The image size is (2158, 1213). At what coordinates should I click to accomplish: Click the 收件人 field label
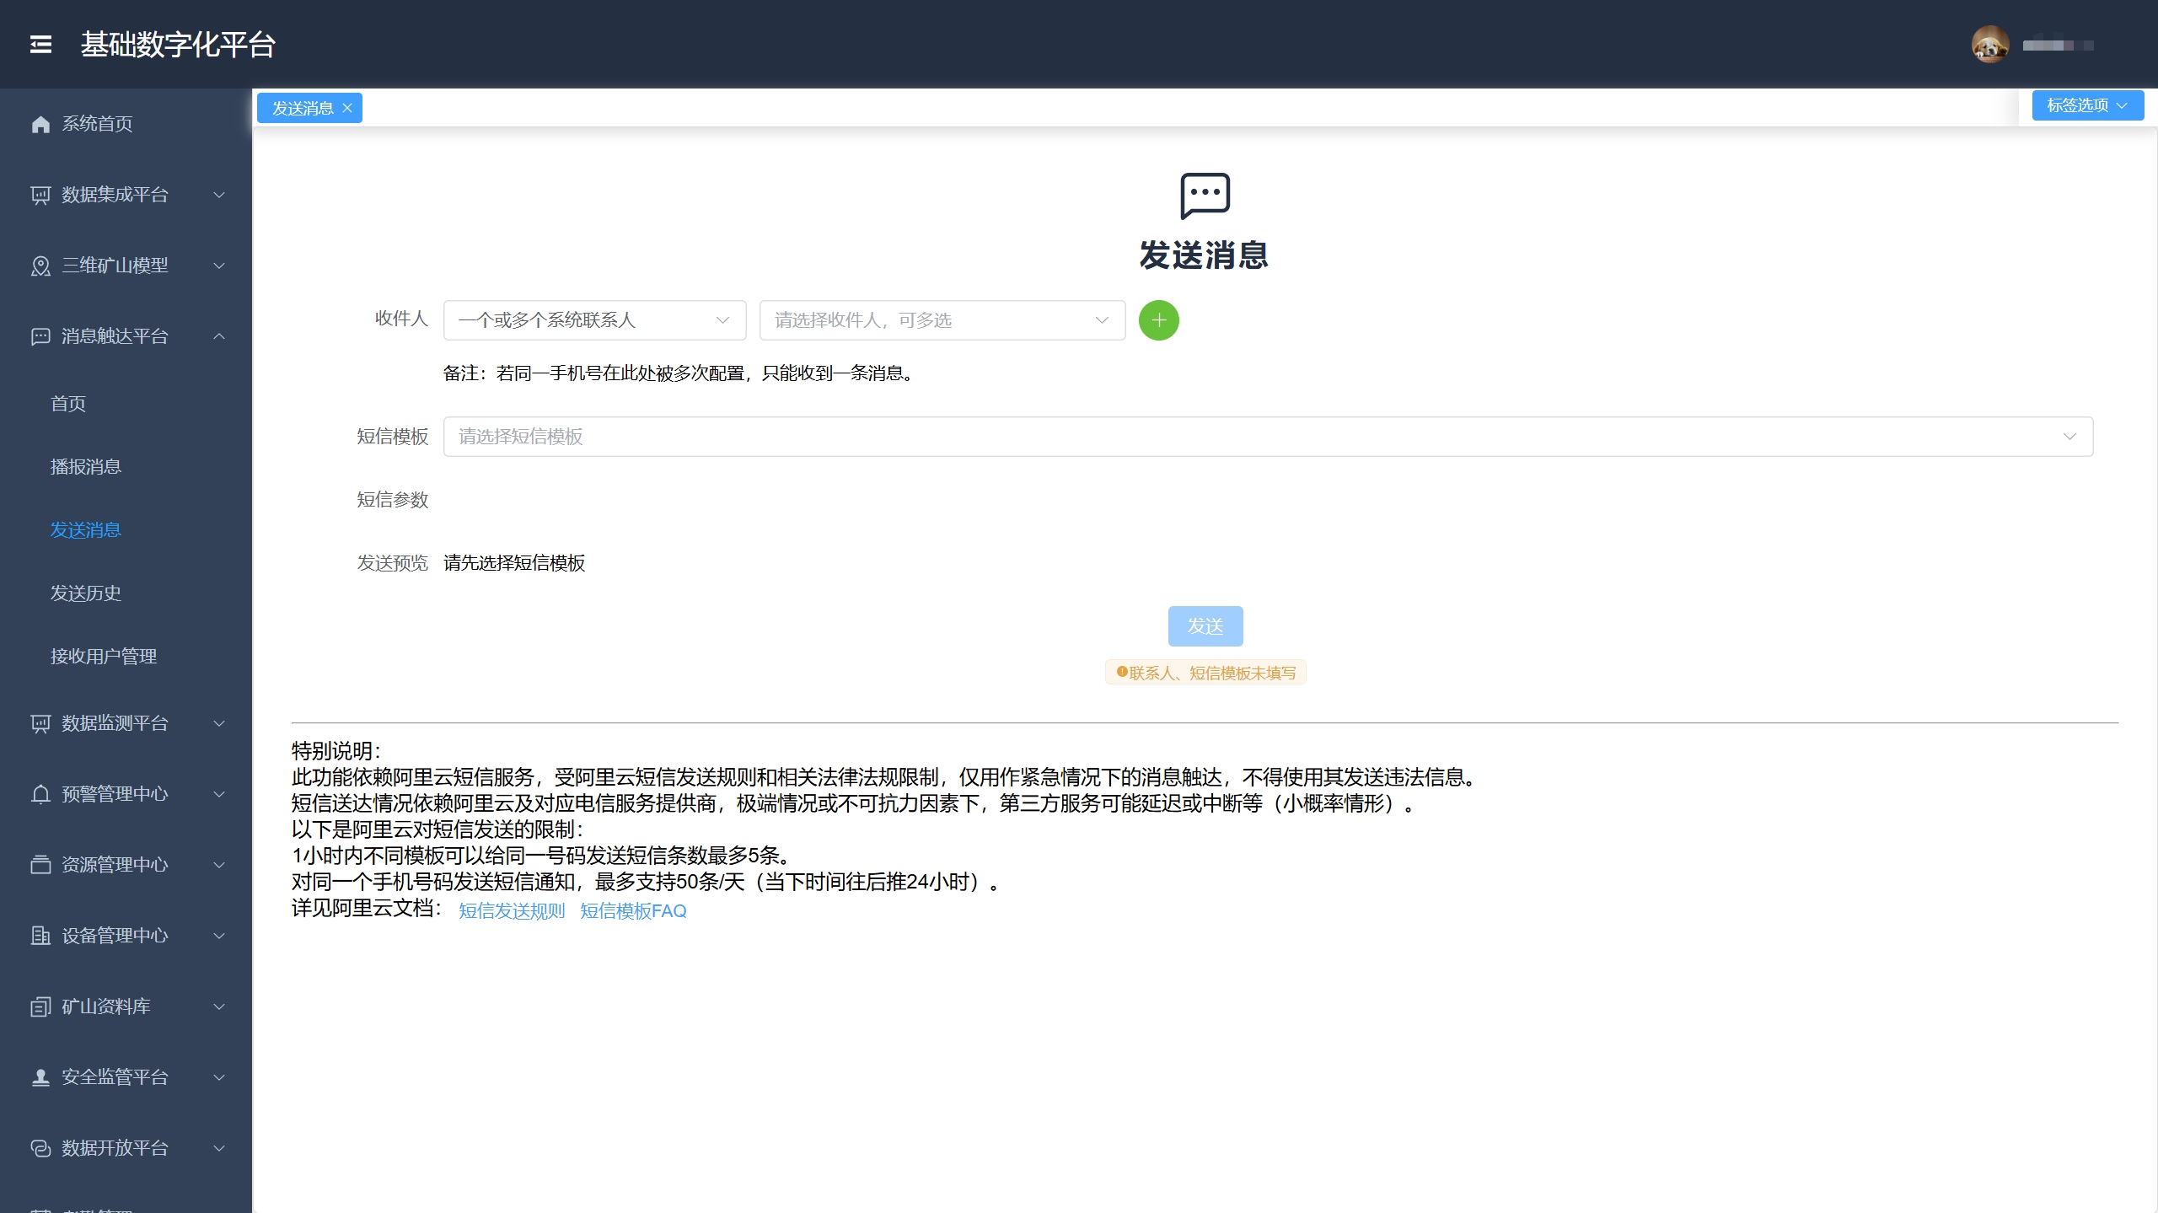[401, 319]
